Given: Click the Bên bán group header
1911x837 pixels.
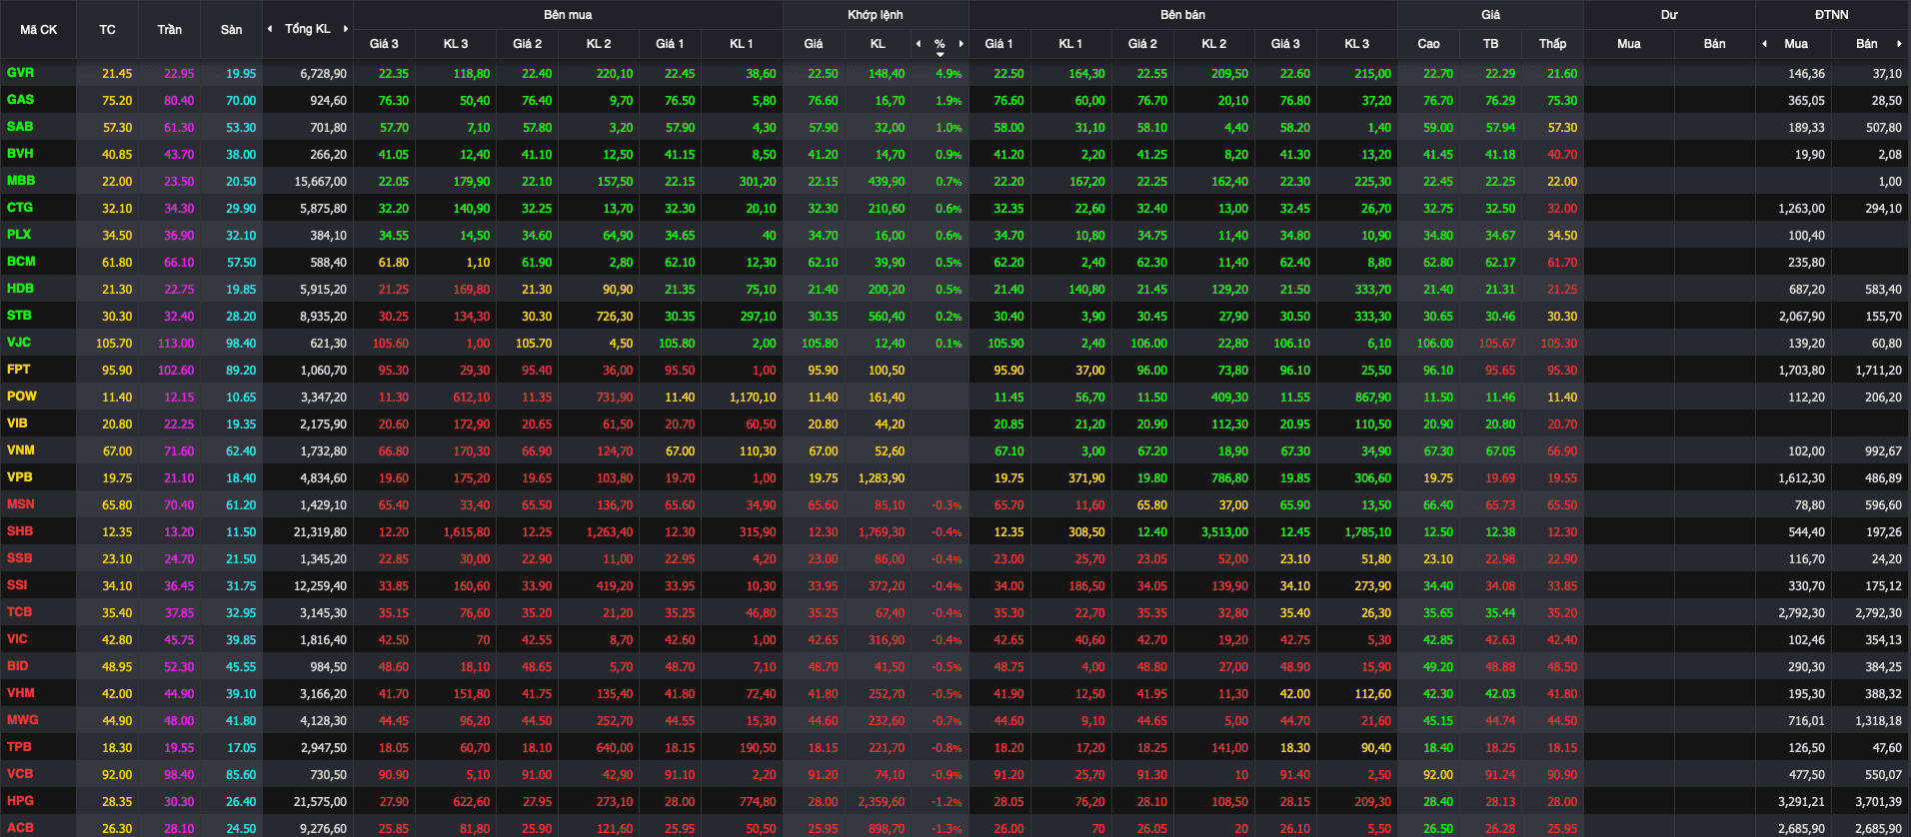Looking at the screenshot, I should pyautogui.click(x=1183, y=15).
